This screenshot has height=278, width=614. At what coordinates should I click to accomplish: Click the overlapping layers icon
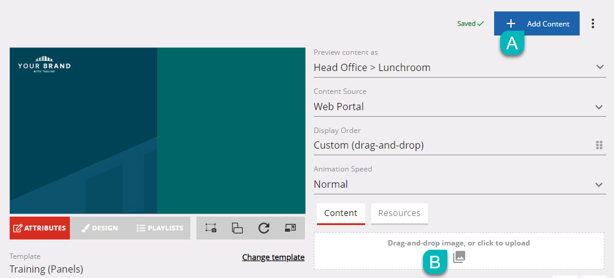point(237,228)
